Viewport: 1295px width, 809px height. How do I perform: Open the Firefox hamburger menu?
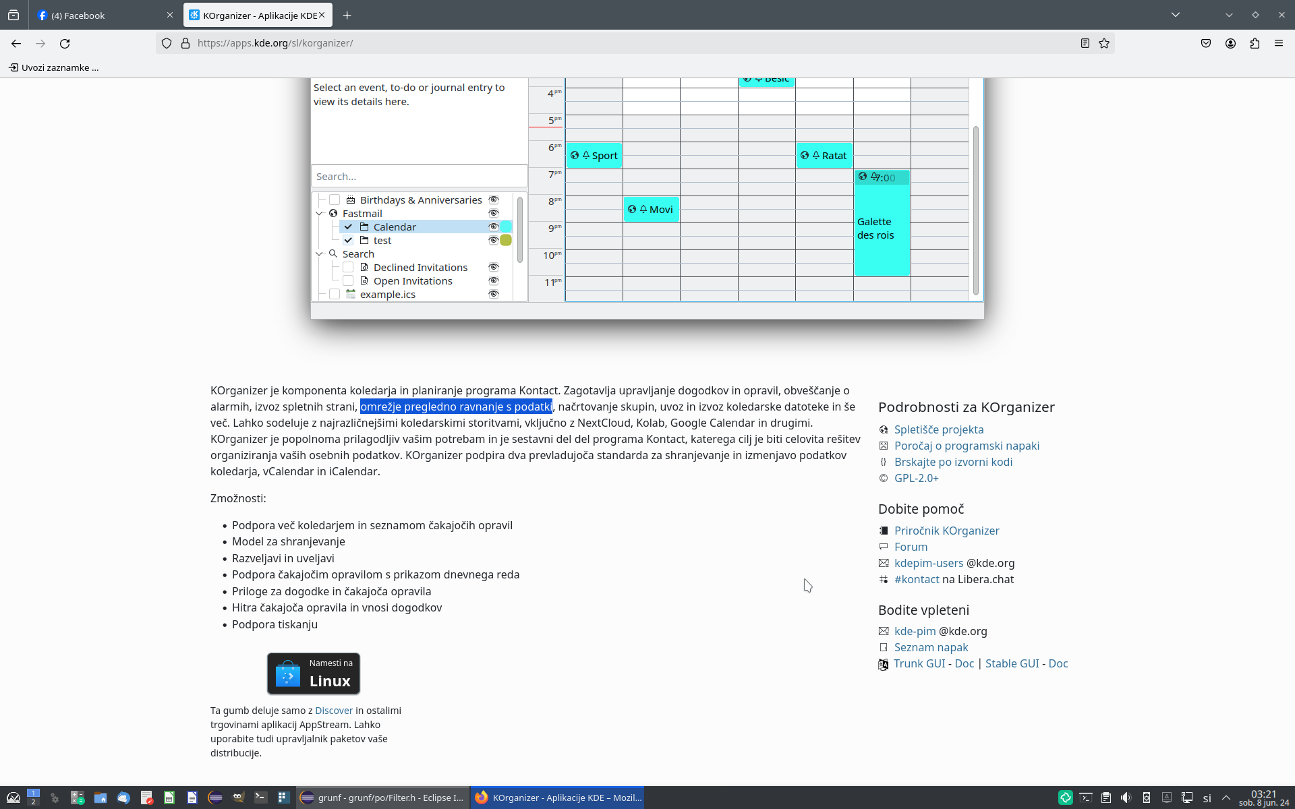1279,43
